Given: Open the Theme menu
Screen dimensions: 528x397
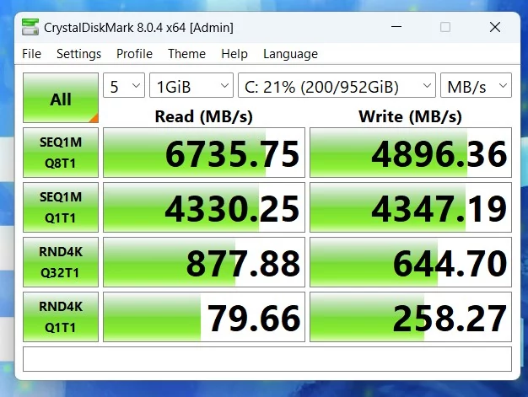Looking at the screenshot, I should tap(187, 54).
